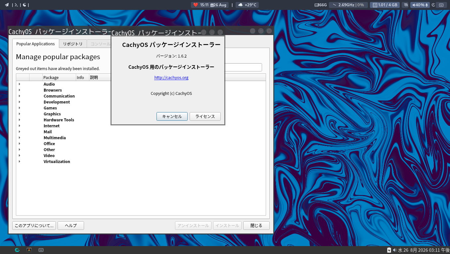Viewport: 450px width, 254px height.
Task: Click the Package column header
Action: click(x=59, y=77)
